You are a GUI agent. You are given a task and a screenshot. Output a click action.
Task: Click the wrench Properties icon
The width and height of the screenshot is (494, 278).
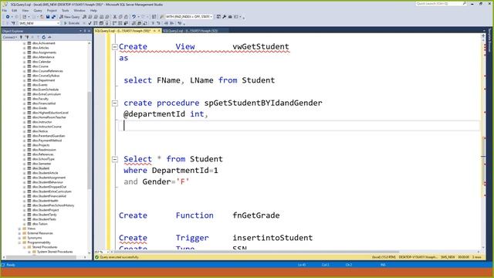(x=225, y=17)
